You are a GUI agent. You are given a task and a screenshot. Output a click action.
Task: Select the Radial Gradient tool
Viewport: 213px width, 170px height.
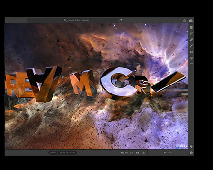point(191,58)
